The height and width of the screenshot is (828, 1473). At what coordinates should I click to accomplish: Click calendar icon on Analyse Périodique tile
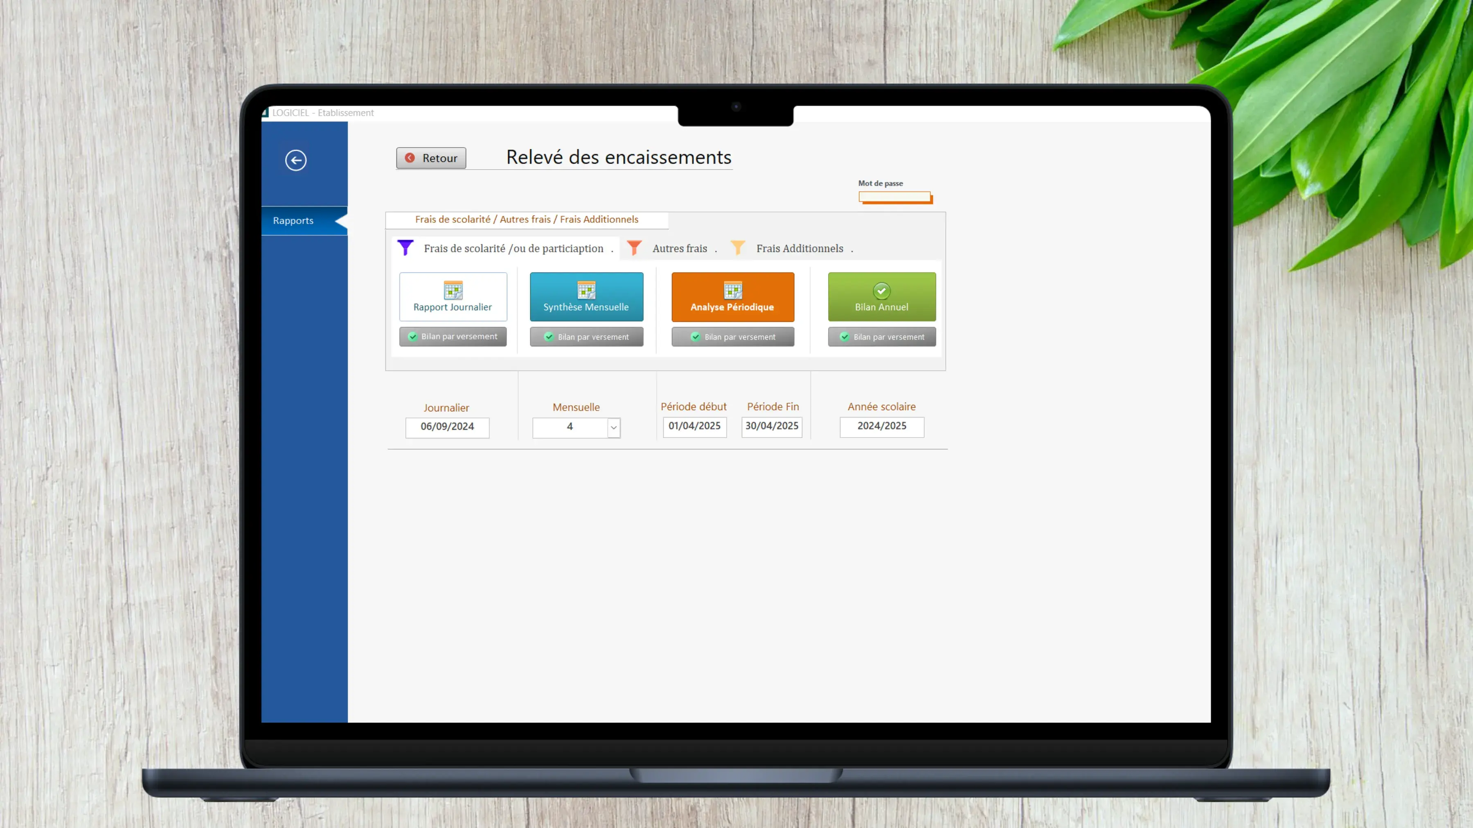coord(732,290)
